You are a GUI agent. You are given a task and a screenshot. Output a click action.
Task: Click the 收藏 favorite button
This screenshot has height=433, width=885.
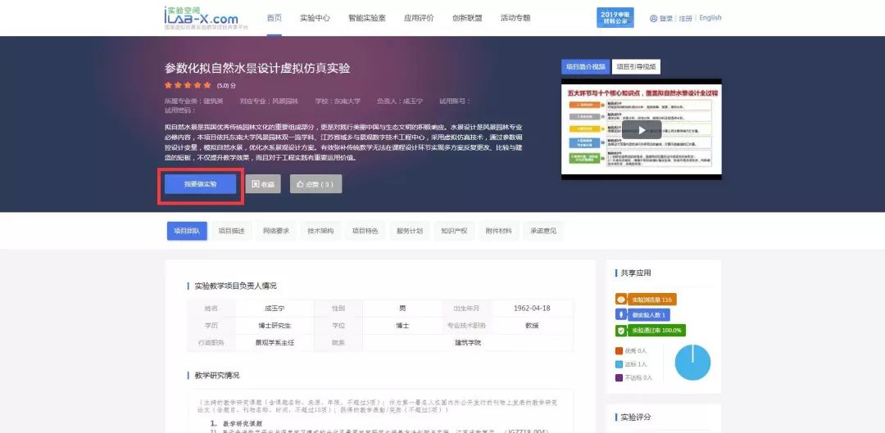point(263,184)
